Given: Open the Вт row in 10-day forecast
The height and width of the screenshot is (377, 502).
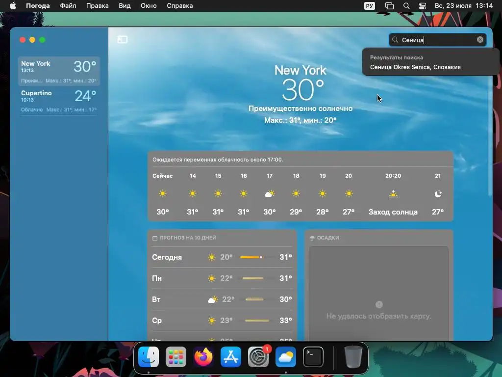Looking at the screenshot, I should coord(222,299).
